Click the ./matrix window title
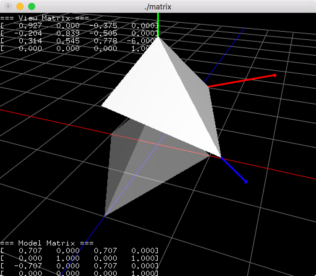Image resolution: width=316 pixels, height=276 pixels. [158, 7]
